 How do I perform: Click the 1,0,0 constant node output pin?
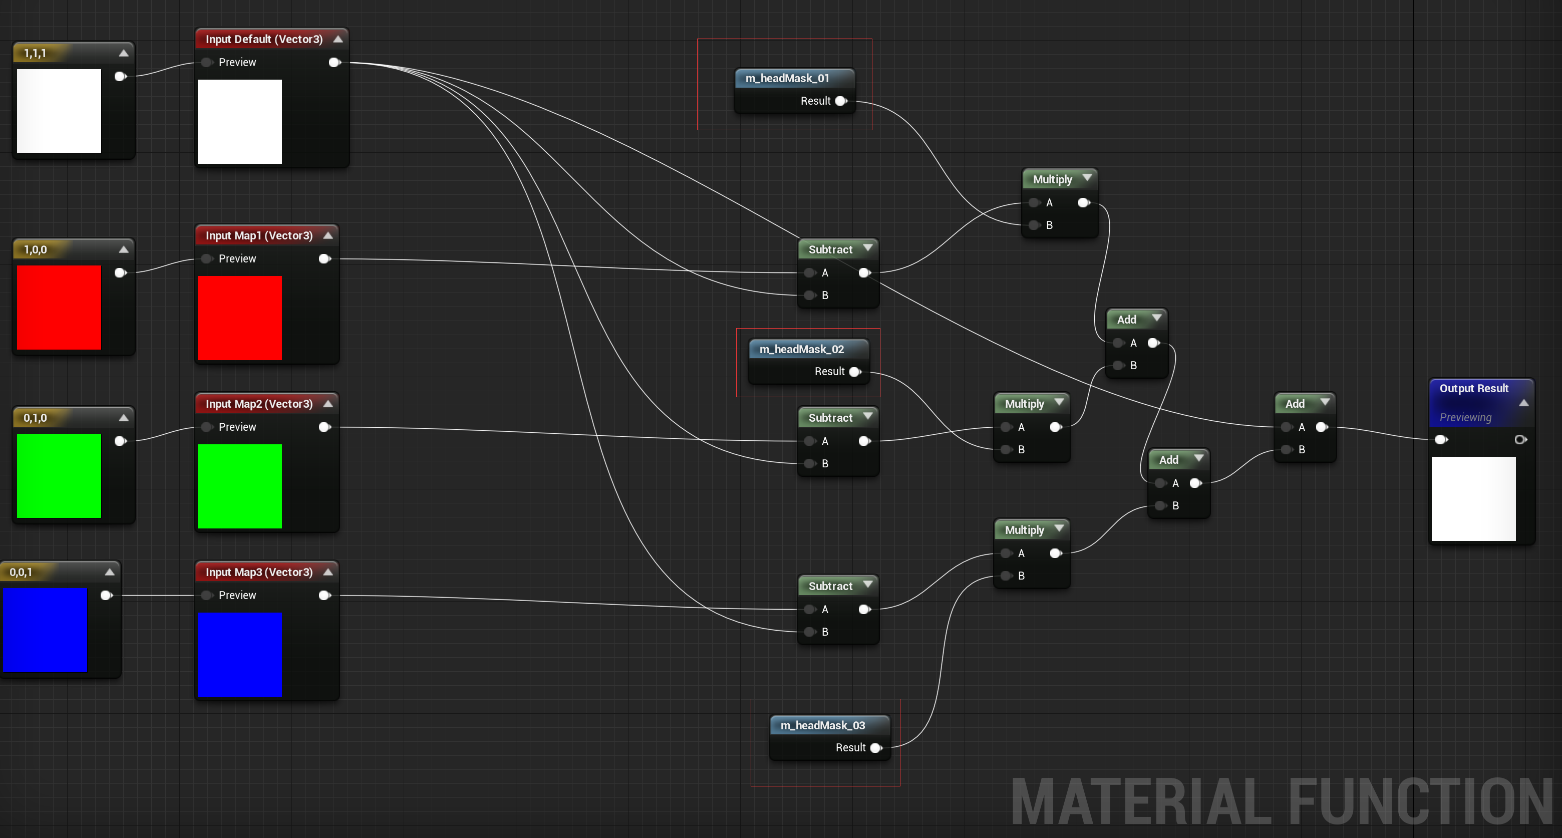[121, 273]
